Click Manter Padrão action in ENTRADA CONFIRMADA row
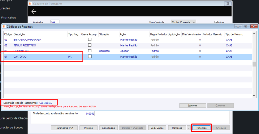Screen dimensions: 259x134 (129, 40)
